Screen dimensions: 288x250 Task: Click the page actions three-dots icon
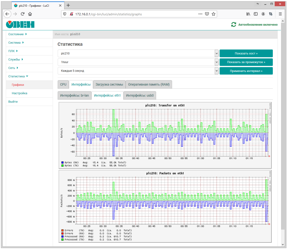200,14
